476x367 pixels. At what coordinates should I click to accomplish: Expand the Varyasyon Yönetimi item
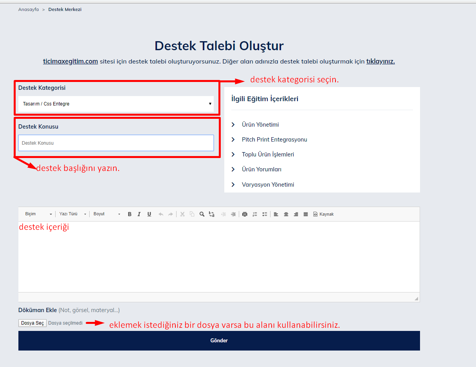coord(263,185)
